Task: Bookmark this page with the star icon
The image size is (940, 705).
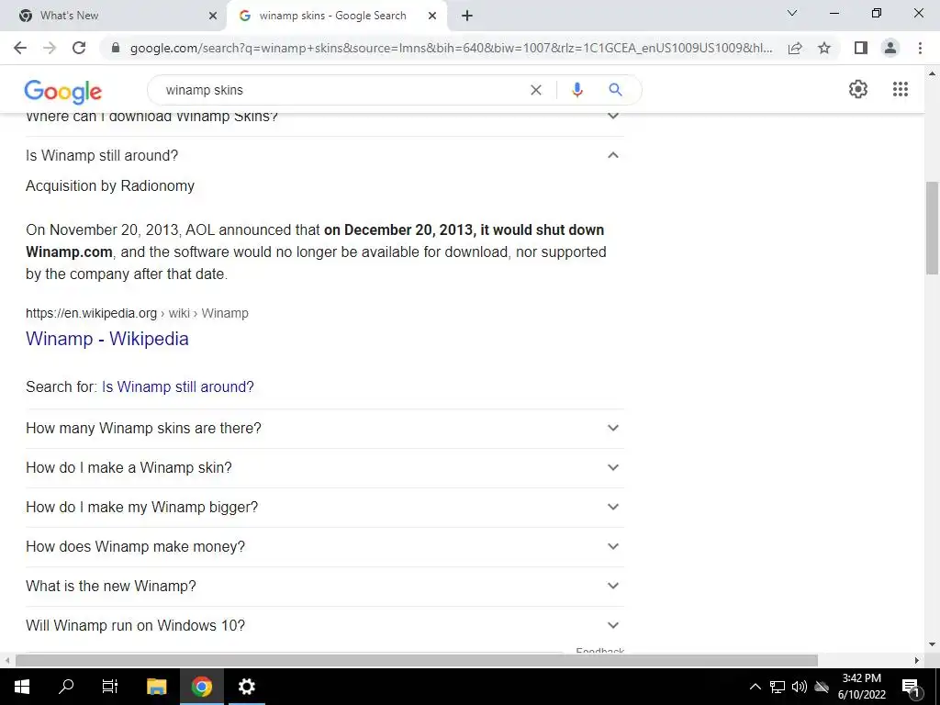Action: pyautogui.click(x=824, y=48)
